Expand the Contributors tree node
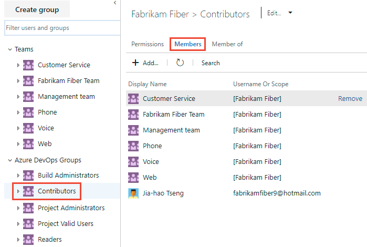 [x=18, y=191]
